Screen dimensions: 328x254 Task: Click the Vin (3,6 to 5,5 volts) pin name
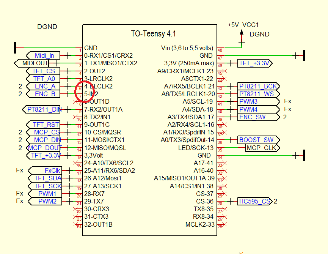(x=187, y=48)
